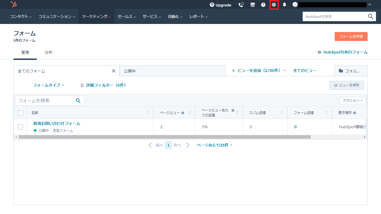Screen dimensions: 381x214
Task: Click the HubSpot sprocket logo
Action: (x=13, y=4)
